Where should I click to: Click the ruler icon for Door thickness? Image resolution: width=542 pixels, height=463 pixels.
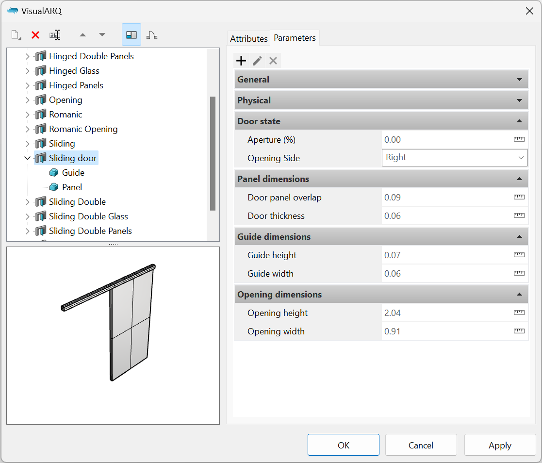coord(519,215)
